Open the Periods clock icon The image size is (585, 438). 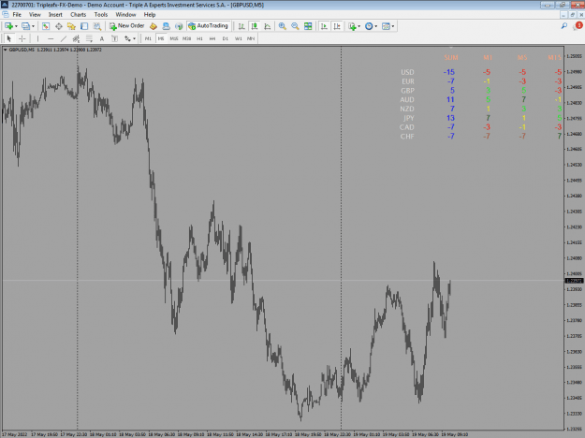[x=369, y=26]
